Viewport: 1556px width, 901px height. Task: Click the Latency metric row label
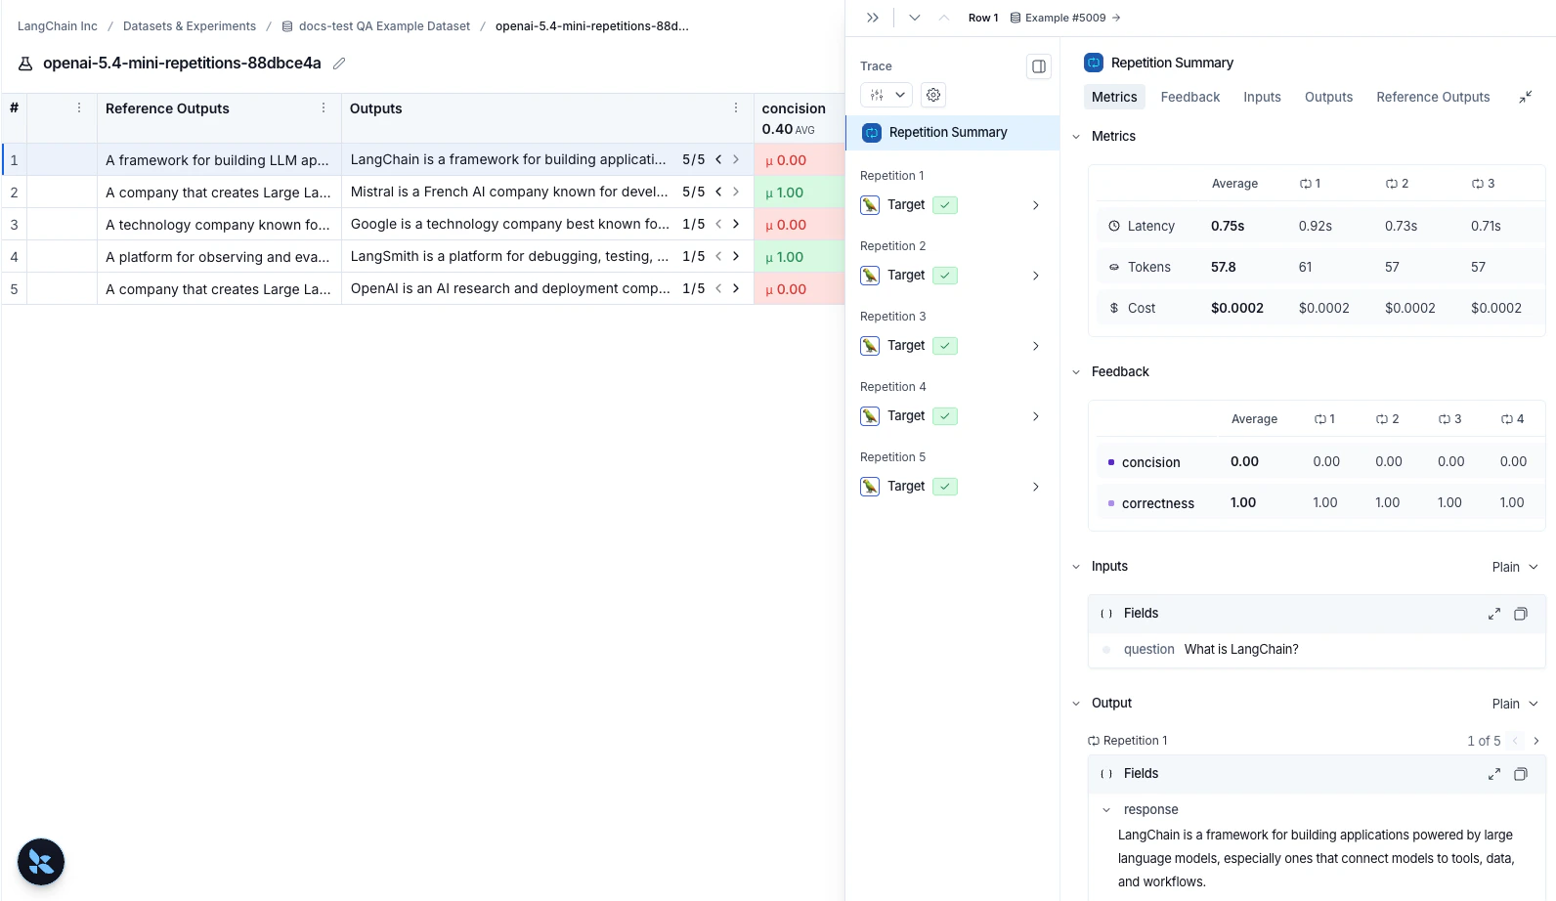(1150, 226)
